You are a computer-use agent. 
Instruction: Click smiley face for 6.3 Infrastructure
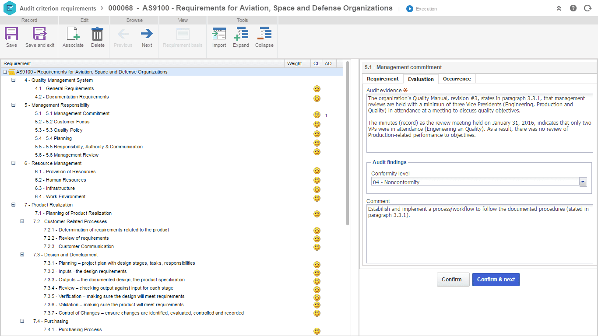click(x=317, y=189)
